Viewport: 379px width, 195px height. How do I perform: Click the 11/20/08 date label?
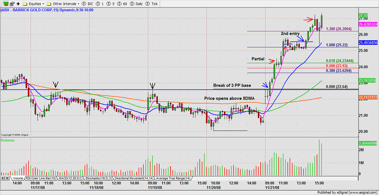pyautogui.click(x=214, y=187)
